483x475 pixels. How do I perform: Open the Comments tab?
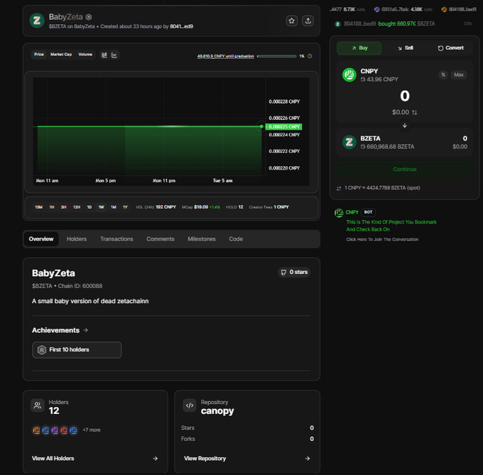(161, 239)
